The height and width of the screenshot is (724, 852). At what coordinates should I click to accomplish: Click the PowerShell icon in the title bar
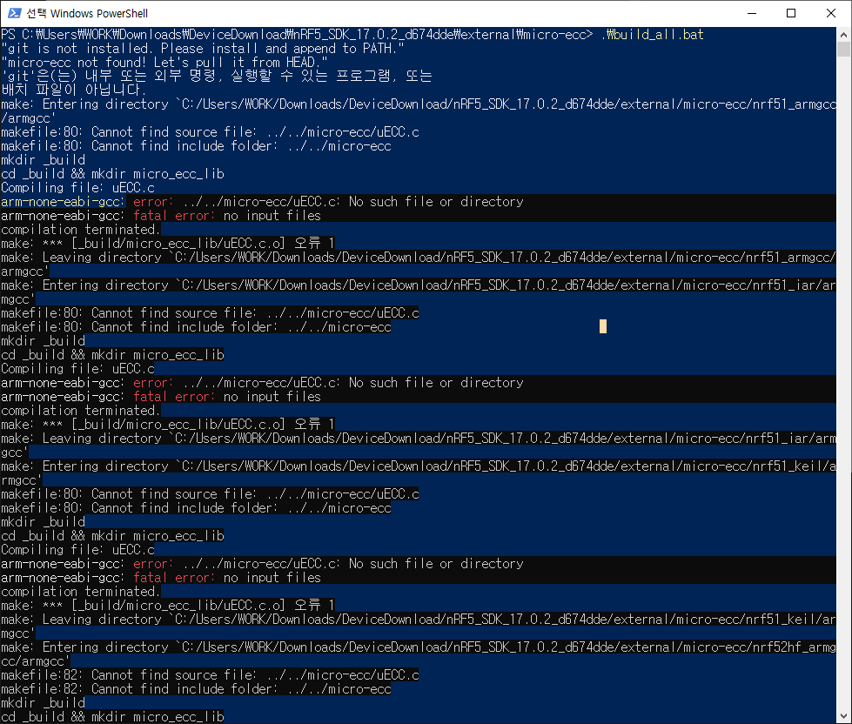click(14, 13)
